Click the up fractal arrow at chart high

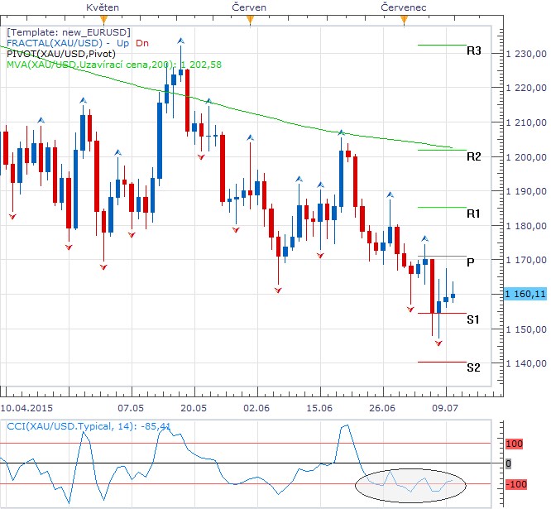(180, 41)
